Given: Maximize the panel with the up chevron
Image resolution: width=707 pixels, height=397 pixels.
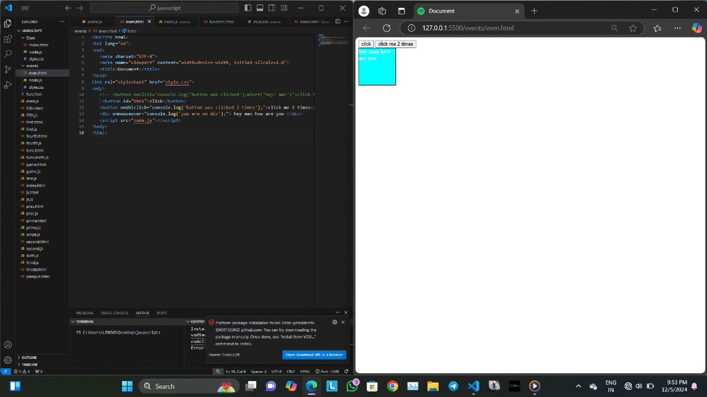Looking at the screenshot, I should point(338,313).
